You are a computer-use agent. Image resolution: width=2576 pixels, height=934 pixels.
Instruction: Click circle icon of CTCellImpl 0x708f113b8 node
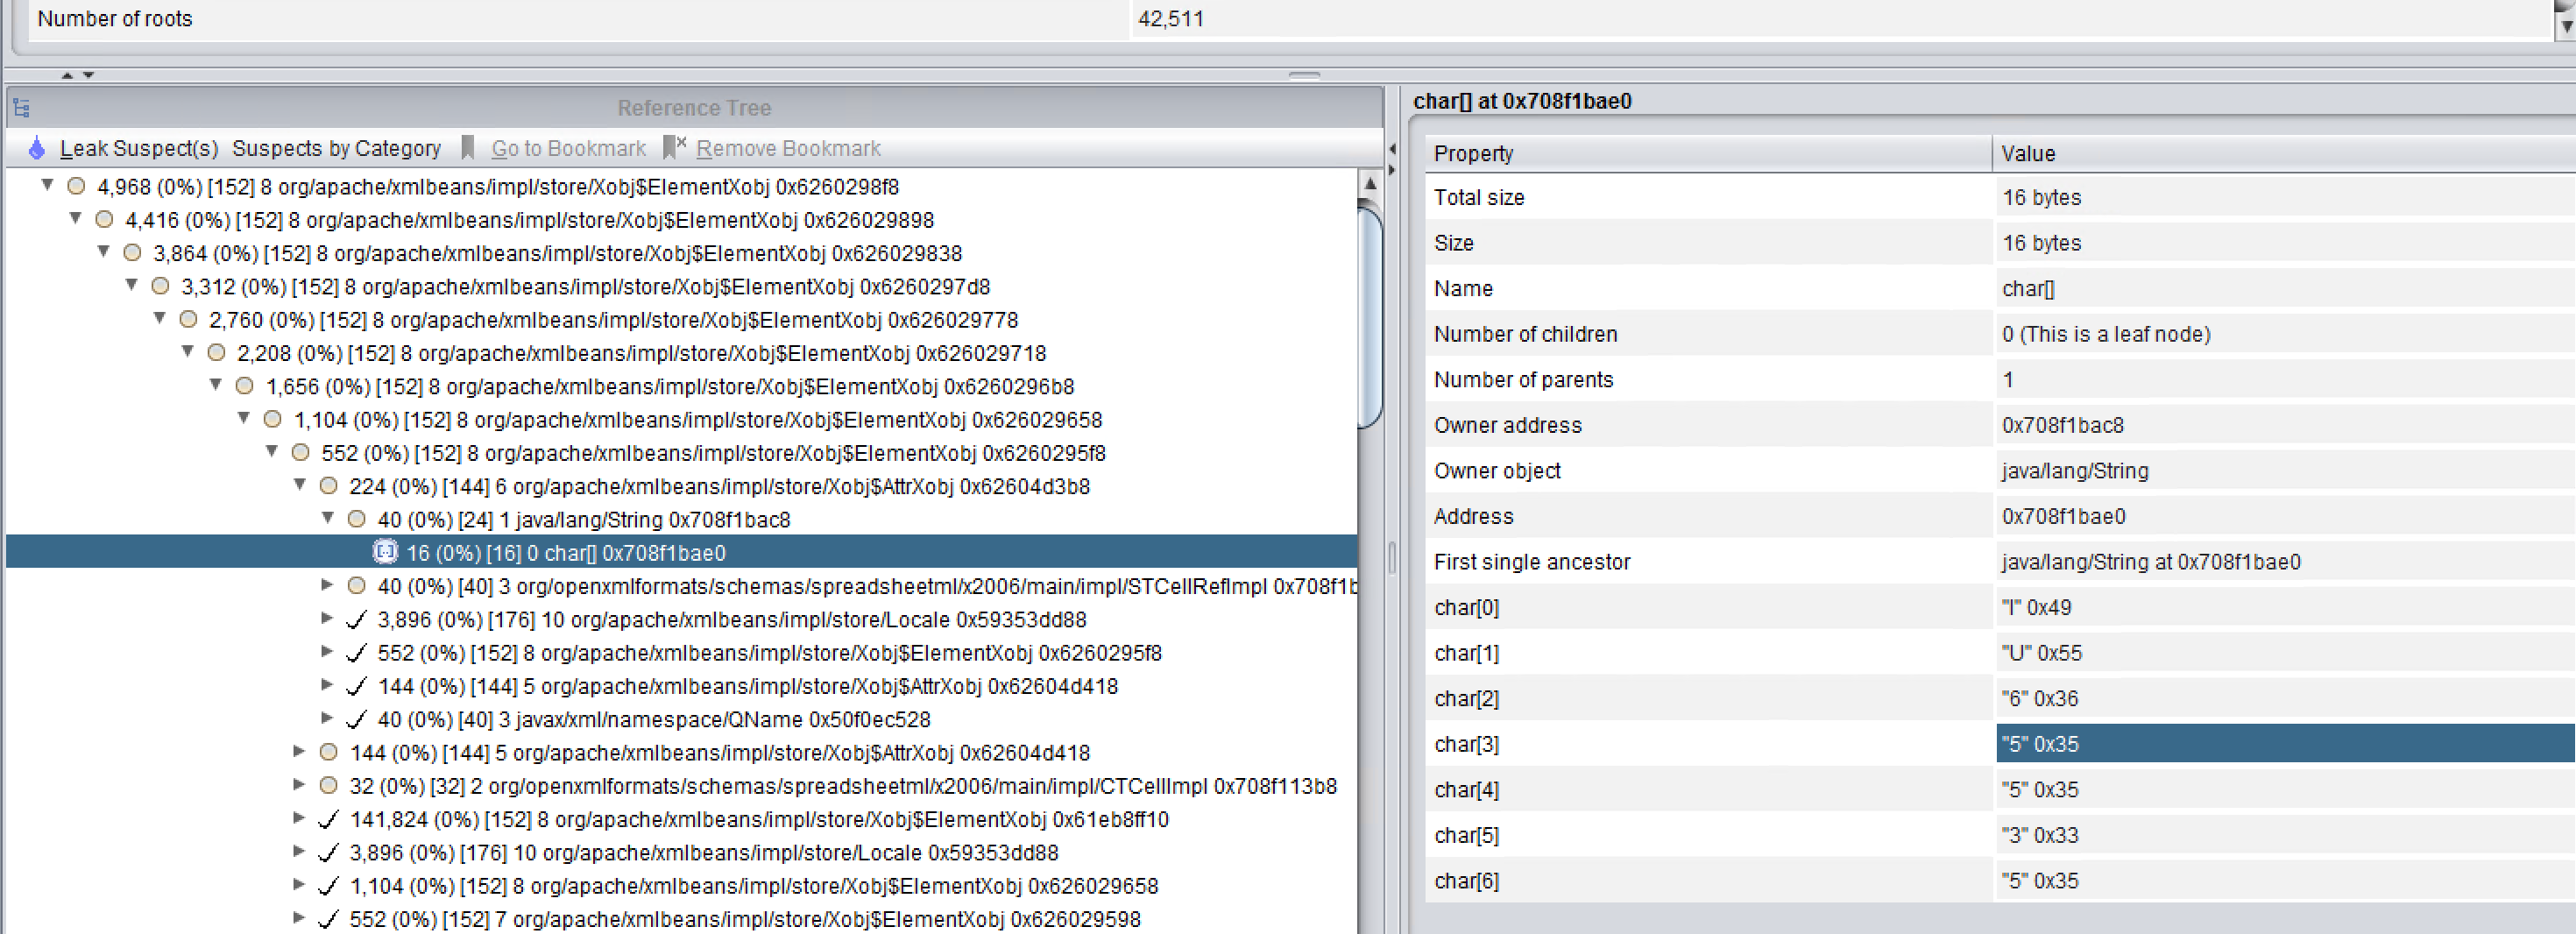click(x=329, y=786)
